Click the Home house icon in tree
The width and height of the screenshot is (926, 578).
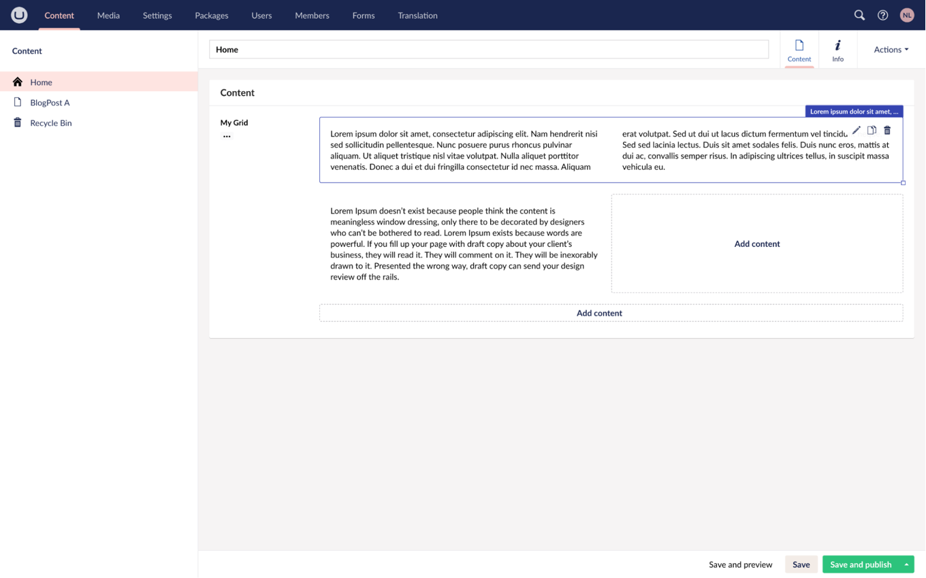[x=18, y=82]
